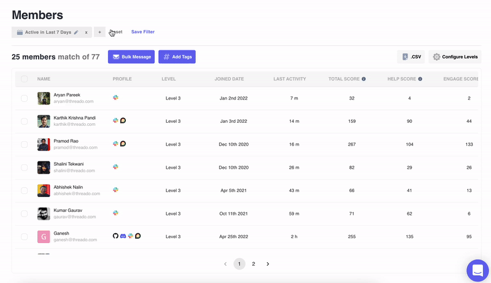Click Ganesh member name
This screenshot has height=283, width=491.
[61, 233]
